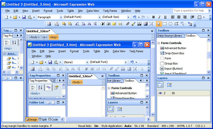Click the Rotate Left icon
This screenshot has width=213, height=129.
(77, 24)
